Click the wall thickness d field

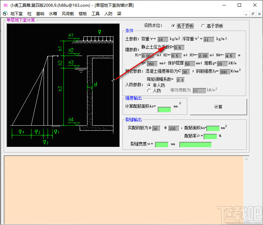click(x=152, y=64)
